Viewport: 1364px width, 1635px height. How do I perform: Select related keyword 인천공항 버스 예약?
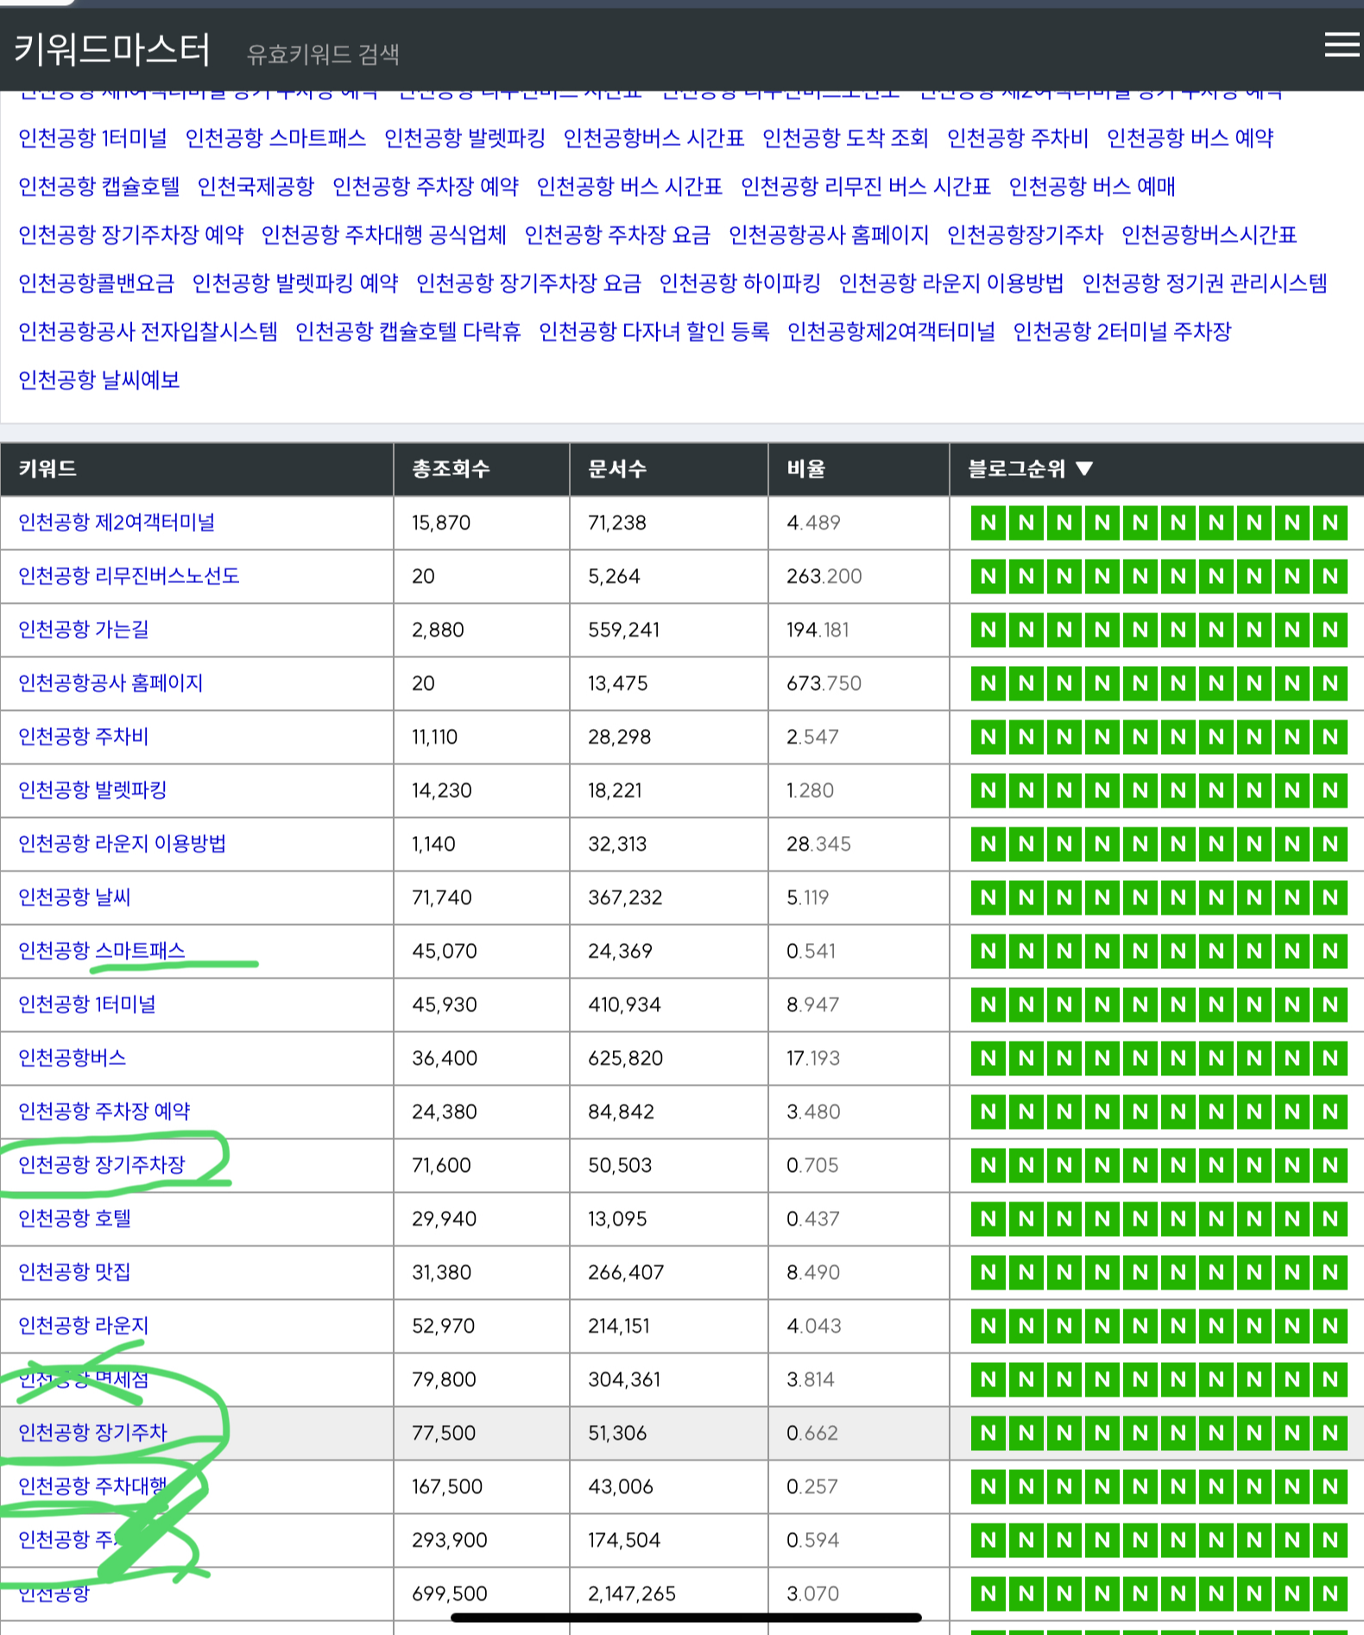(1190, 138)
